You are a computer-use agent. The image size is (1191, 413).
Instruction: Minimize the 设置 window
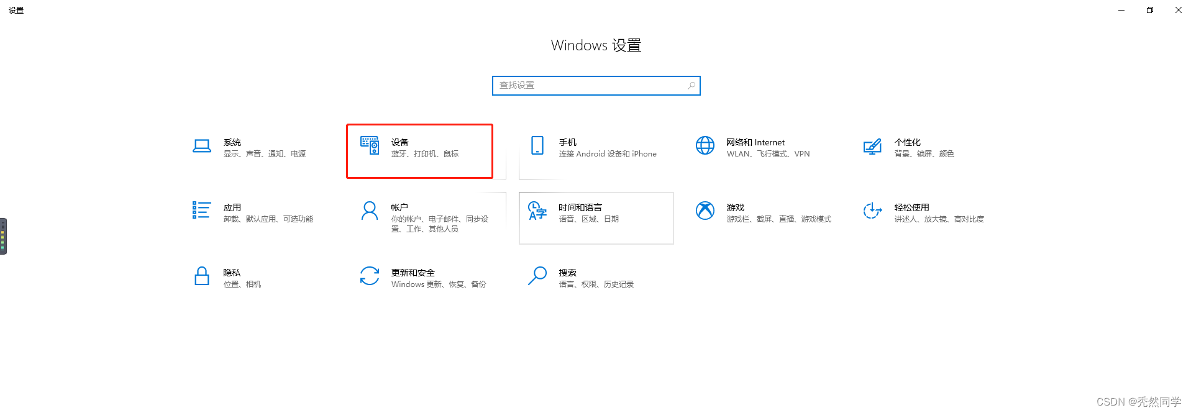point(1121,10)
